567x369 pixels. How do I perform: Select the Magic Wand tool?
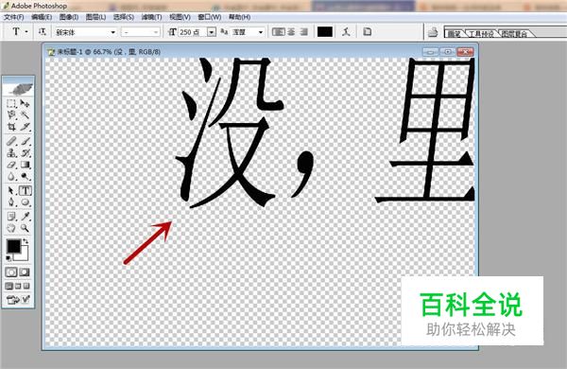[25, 115]
